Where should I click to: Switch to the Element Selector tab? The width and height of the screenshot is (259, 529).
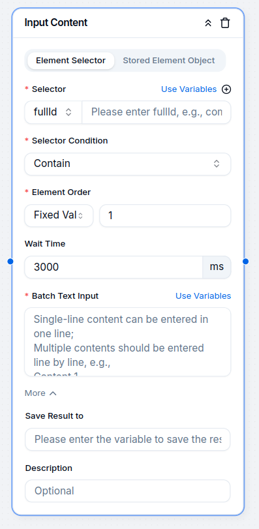click(71, 61)
